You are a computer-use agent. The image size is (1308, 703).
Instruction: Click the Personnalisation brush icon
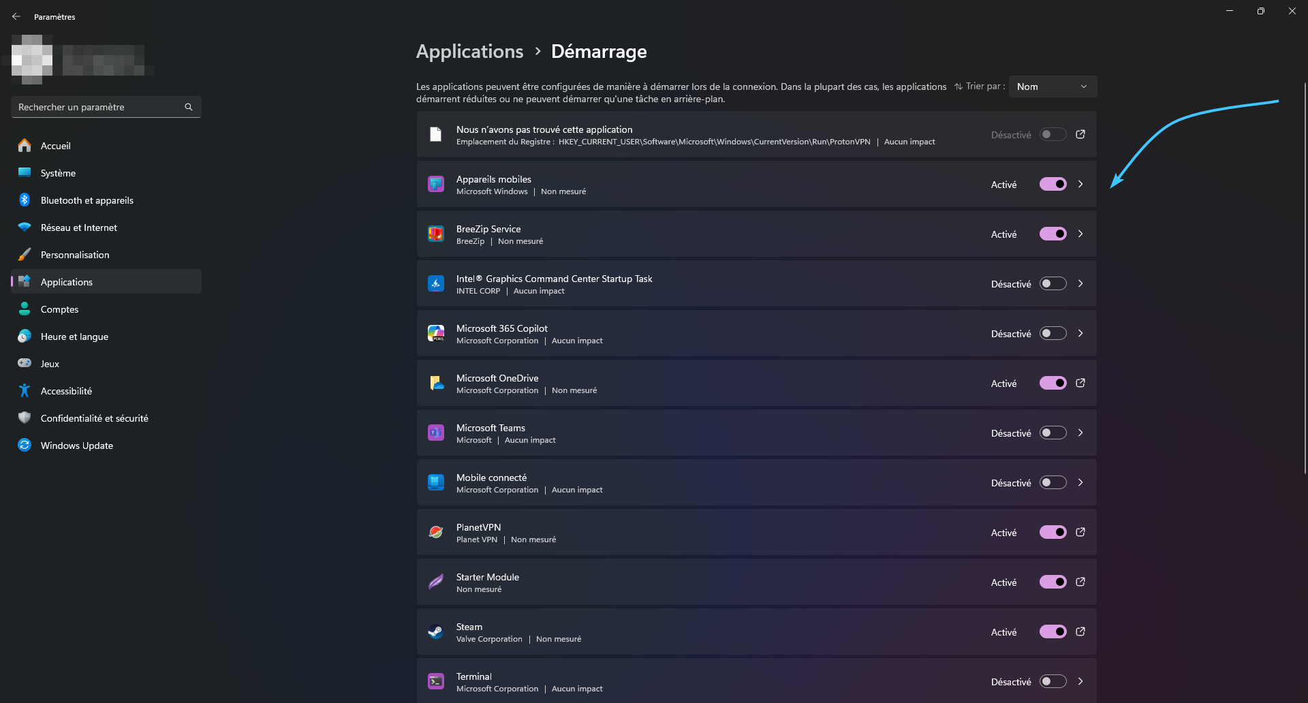tap(25, 254)
